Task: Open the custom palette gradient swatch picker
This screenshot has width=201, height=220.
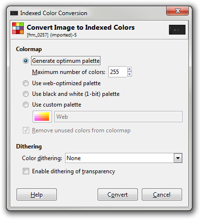Action: pos(42,116)
